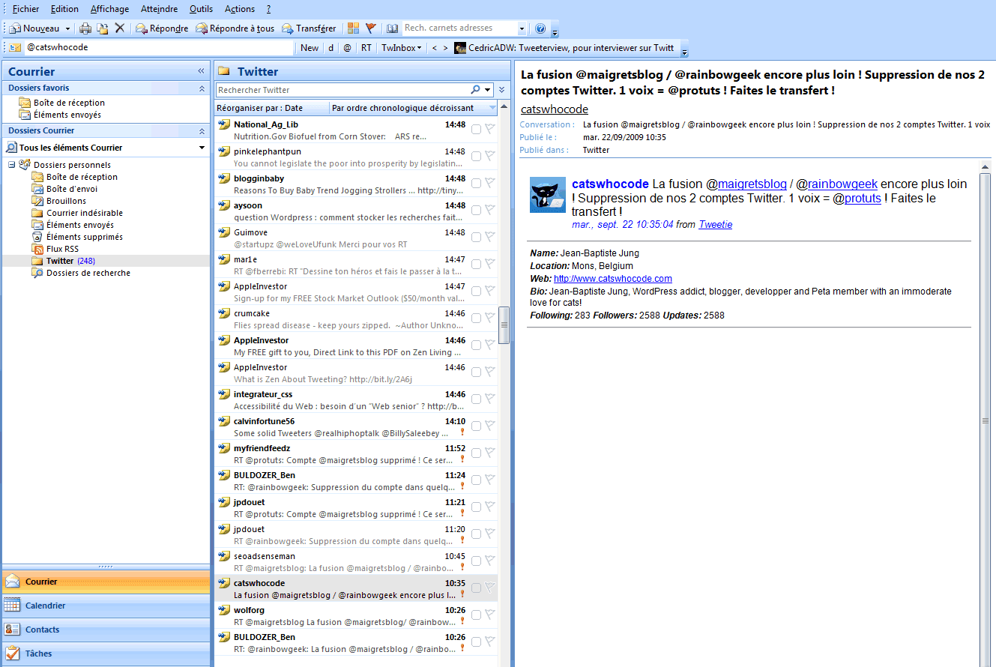Click the Répondre button
The width and height of the screenshot is (996, 667).
pos(161,28)
